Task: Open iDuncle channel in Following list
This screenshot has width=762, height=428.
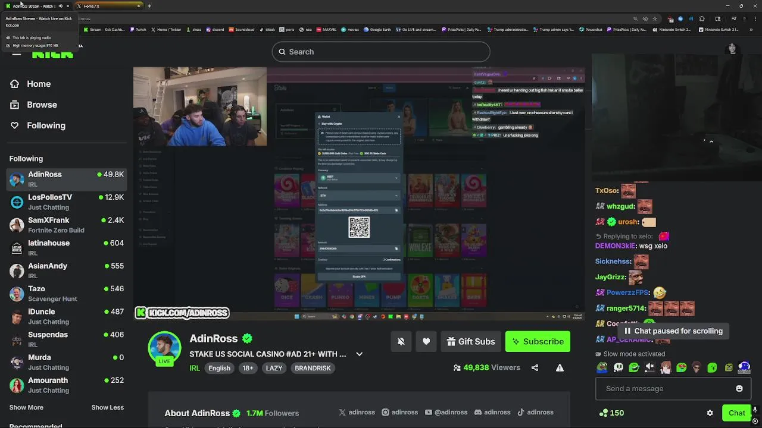Action: coord(67,316)
